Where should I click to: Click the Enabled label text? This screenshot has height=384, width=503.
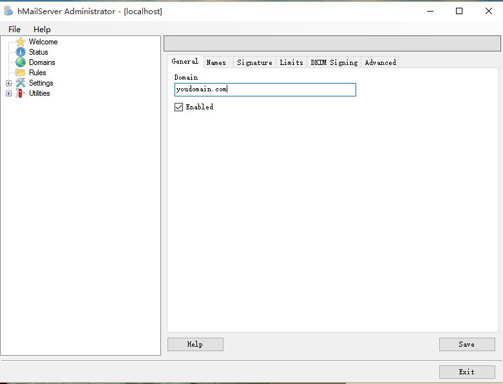tap(200, 107)
